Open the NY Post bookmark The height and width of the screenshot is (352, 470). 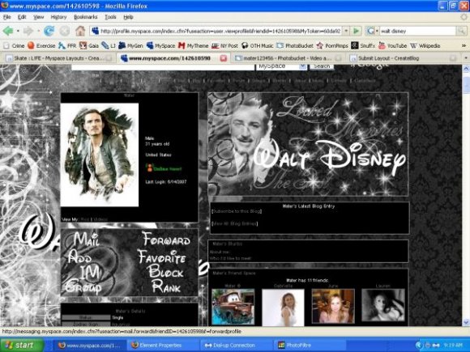click(224, 46)
